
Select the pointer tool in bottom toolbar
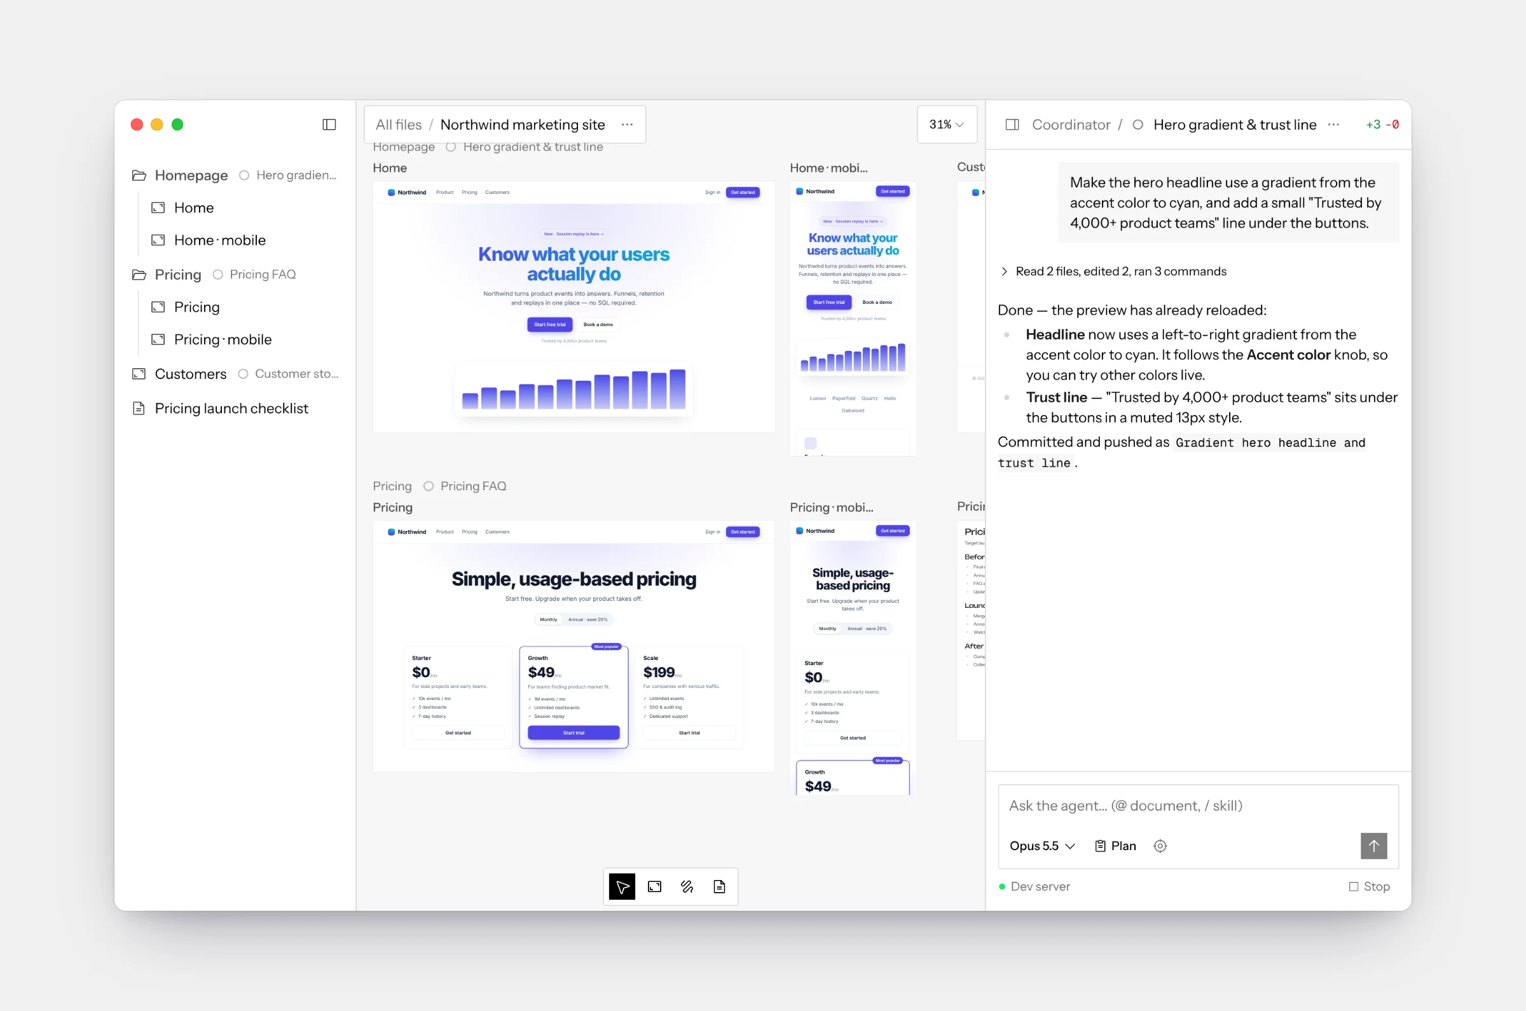[x=622, y=886]
